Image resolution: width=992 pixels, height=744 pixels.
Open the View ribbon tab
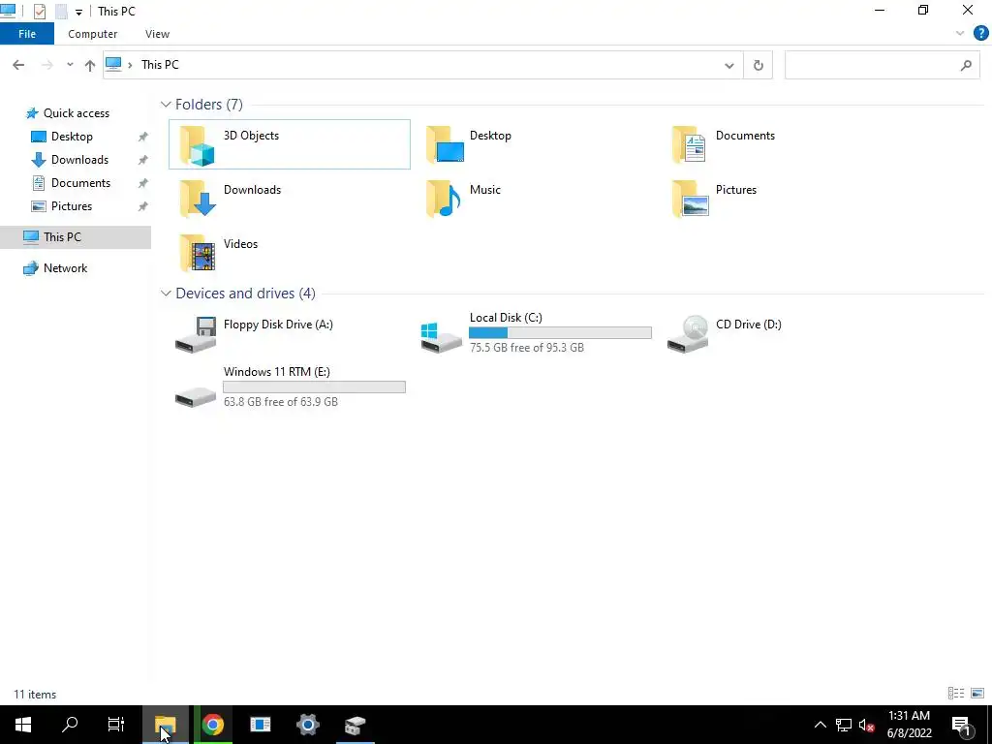[x=157, y=34]
